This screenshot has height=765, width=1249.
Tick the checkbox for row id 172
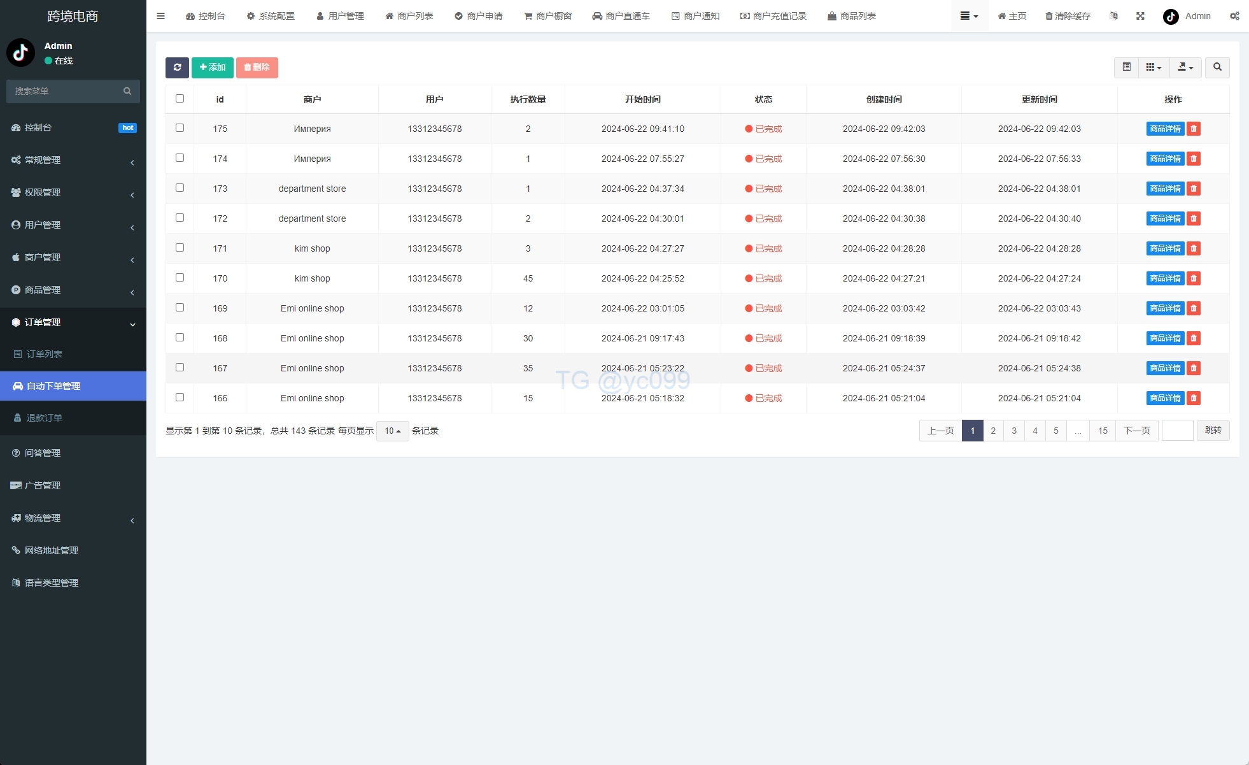(x=180, y=218)
